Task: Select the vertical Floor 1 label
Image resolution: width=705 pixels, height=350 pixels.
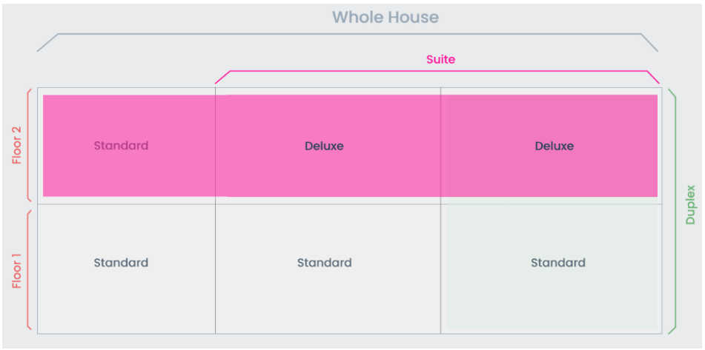Action: (x=17, y=270)
